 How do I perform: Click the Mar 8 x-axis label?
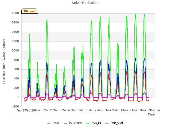coord(101,110)
